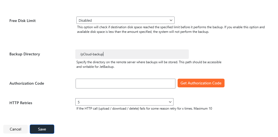Click the /pCloud-backup path text
This screenshot has height=137, width=278.
(x=92, y=54)
